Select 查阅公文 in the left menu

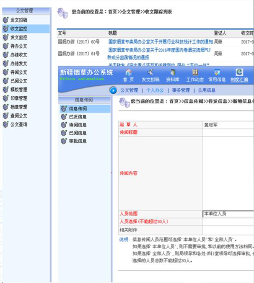[x=19, y=116]
